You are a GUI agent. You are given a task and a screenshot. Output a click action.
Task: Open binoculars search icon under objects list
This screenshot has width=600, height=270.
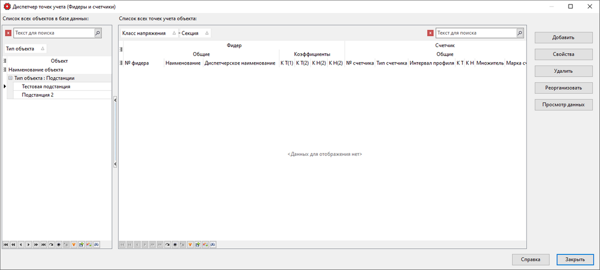(x=96, y=244)
